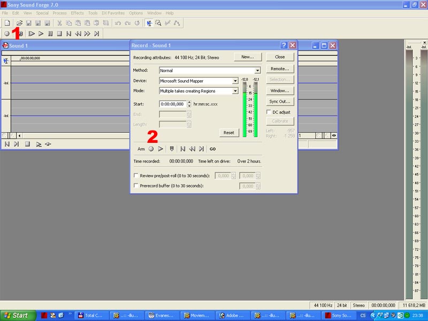Enable the DC adjust checkbox
Viewport: 428px width, 321px height.
[x=269, y=112]
